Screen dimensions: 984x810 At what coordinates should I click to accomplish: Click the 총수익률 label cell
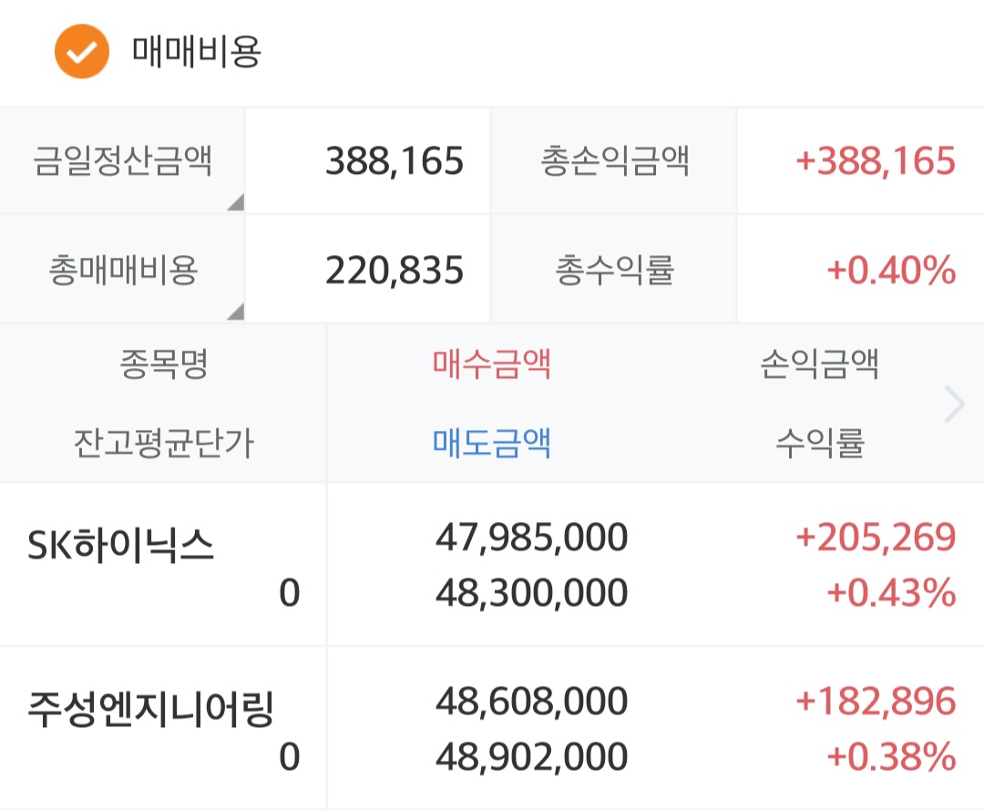614,270
